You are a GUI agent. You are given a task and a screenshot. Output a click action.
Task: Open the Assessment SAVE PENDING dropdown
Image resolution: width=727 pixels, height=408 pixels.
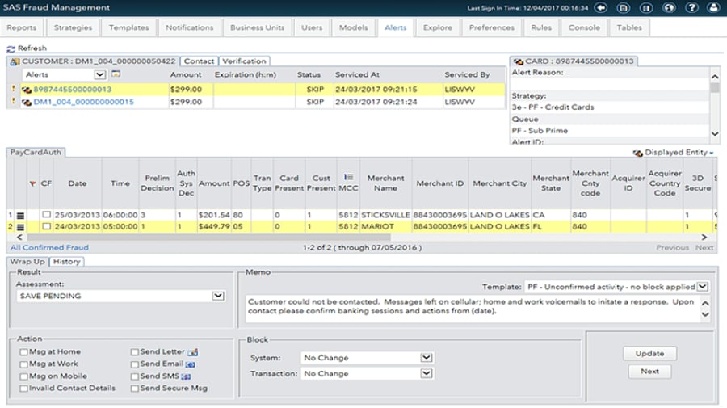point(218,296)
